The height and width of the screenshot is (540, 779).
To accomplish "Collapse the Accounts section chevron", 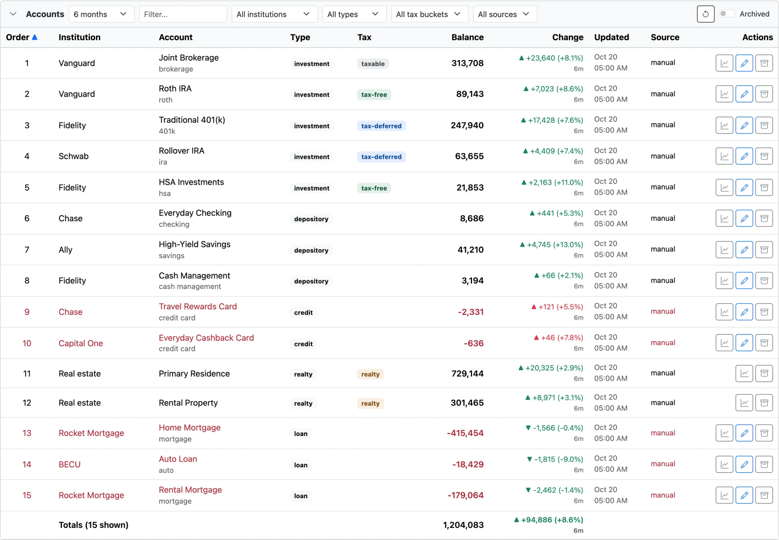I will point(13,14).
